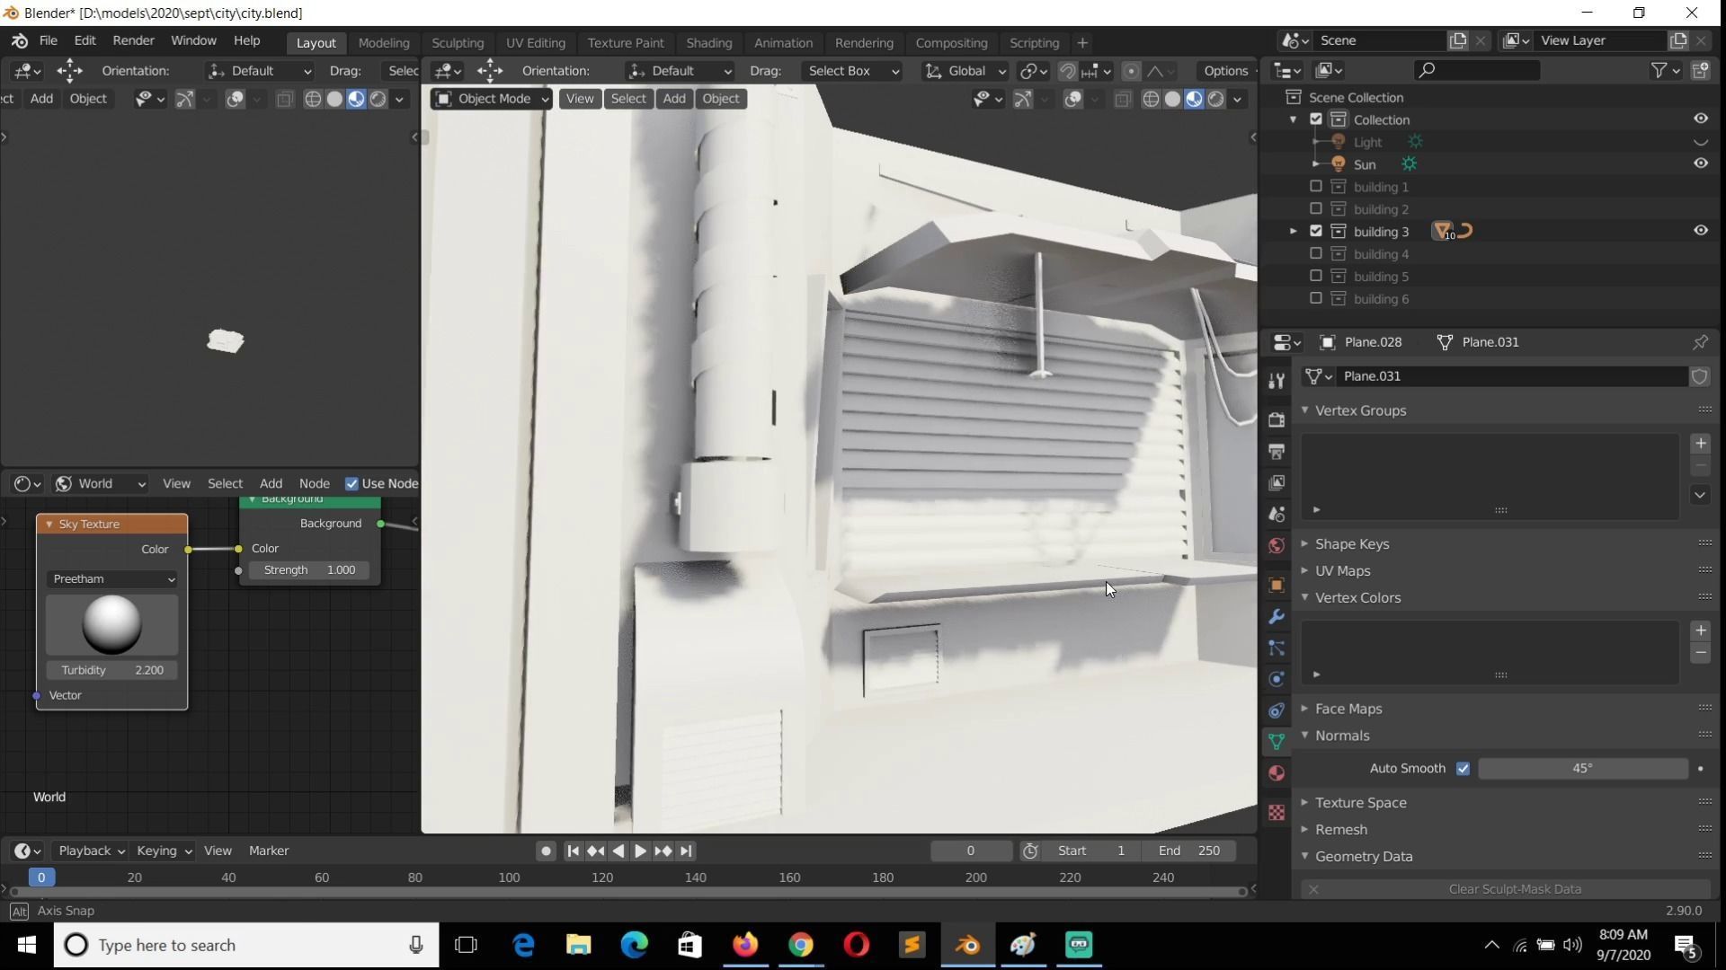Screen dimensions: 1726x970
Task: Uncheck the building 3 collection checkbox
Action: pos(1316,231)
